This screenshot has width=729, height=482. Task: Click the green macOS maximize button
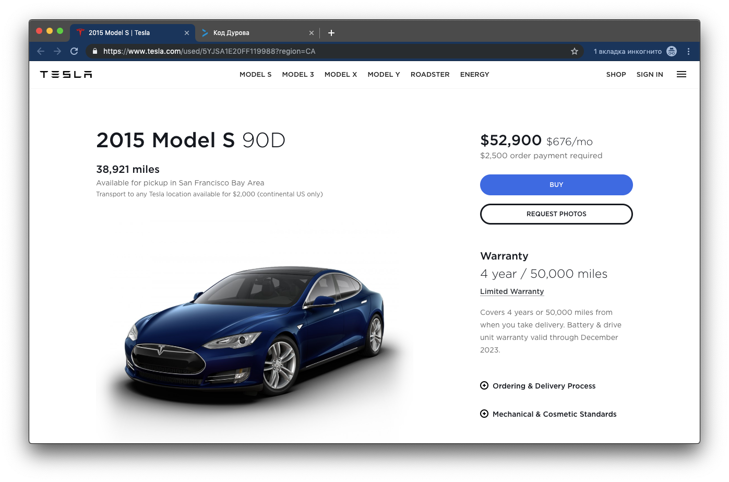pos(60,31)
